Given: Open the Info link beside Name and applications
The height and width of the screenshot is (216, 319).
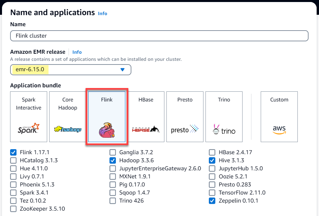Looking at the screenshot, I should coord(102,13).
